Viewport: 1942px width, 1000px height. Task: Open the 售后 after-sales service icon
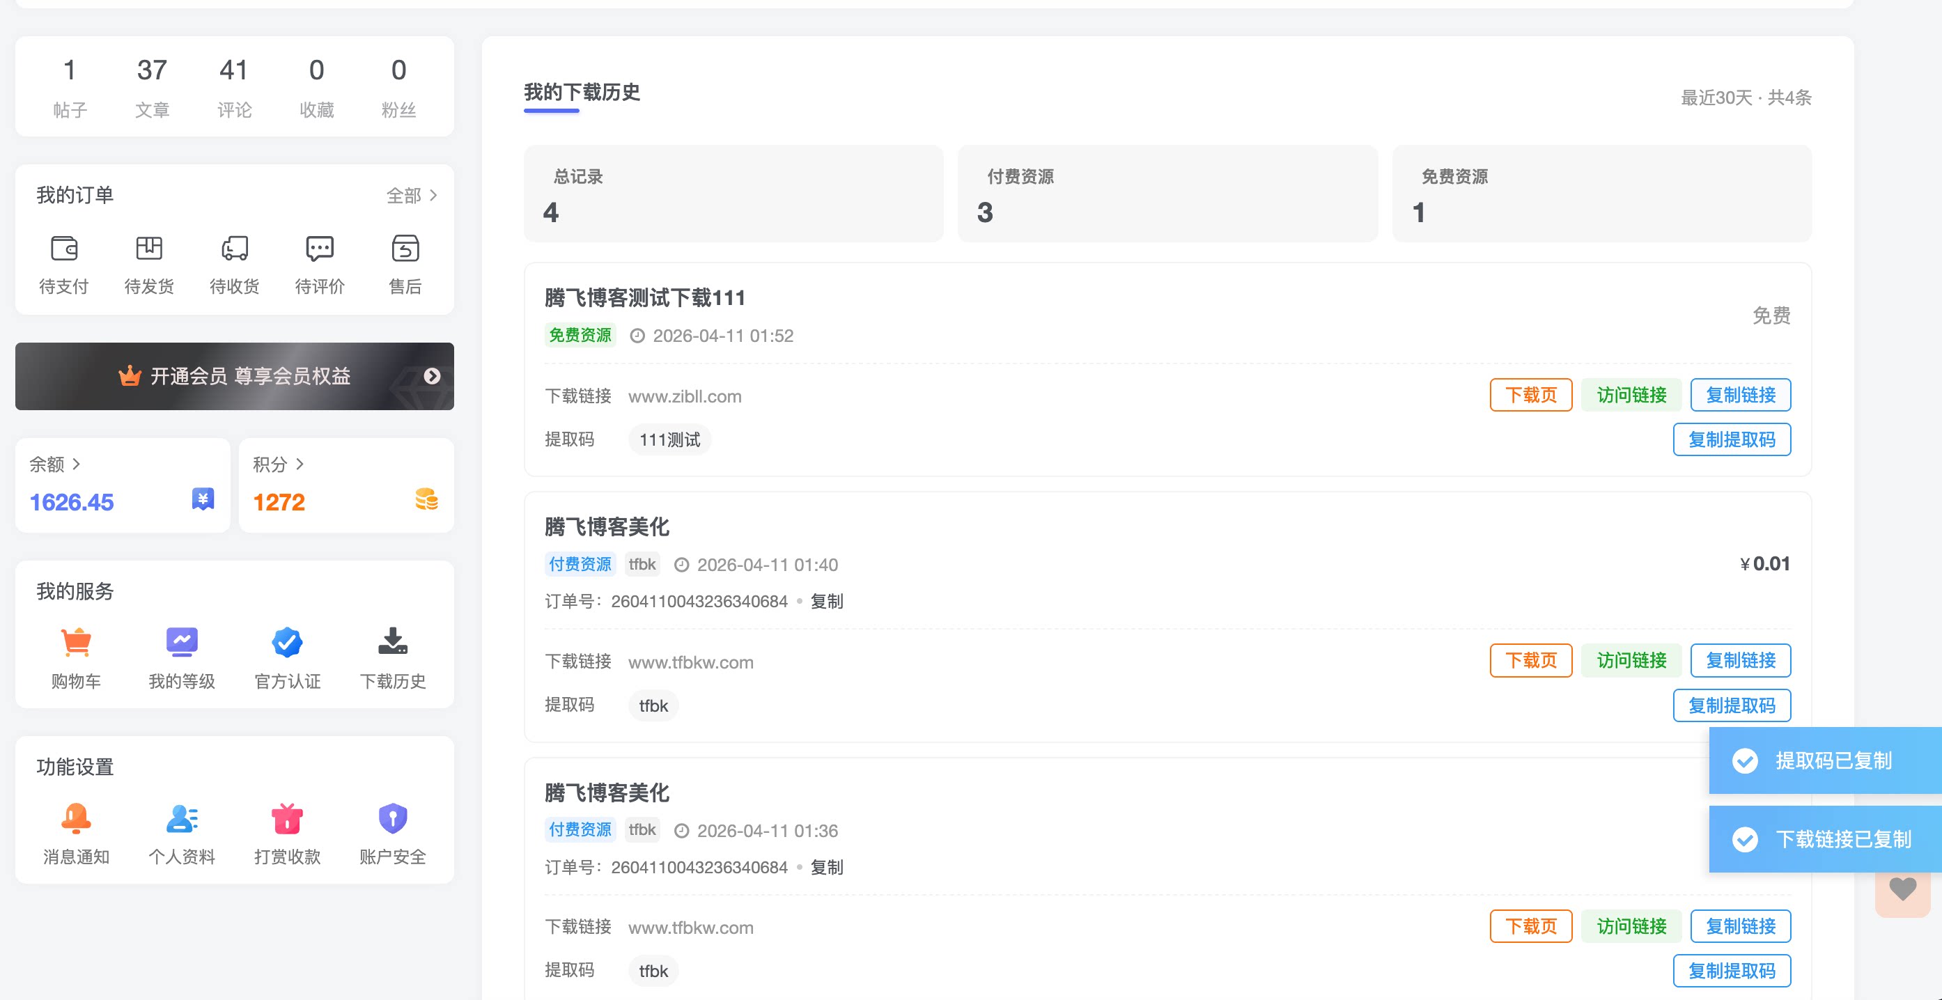coord(405,249)
